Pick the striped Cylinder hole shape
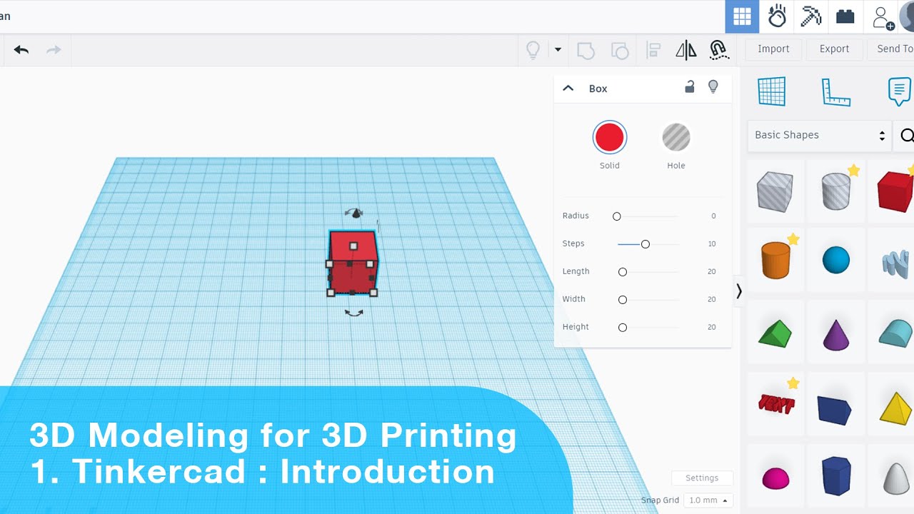Viewport: 914px width, 514px height. [836, 191]
